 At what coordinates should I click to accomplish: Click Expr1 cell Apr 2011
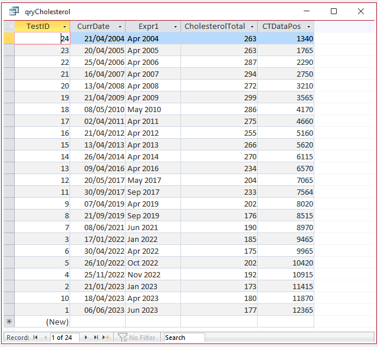153,121
